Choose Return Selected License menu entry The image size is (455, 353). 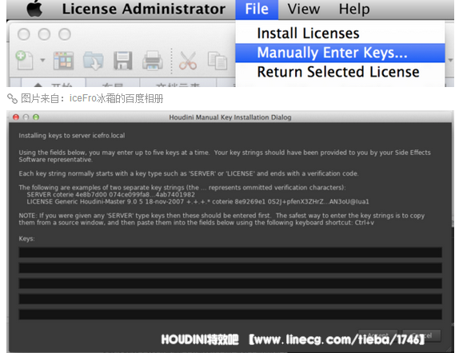tap(338, 72)
